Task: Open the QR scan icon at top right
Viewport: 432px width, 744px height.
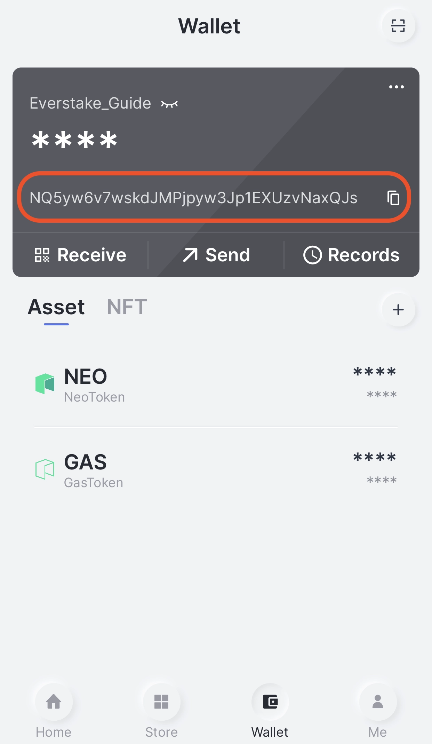Action: pos(398,26)
